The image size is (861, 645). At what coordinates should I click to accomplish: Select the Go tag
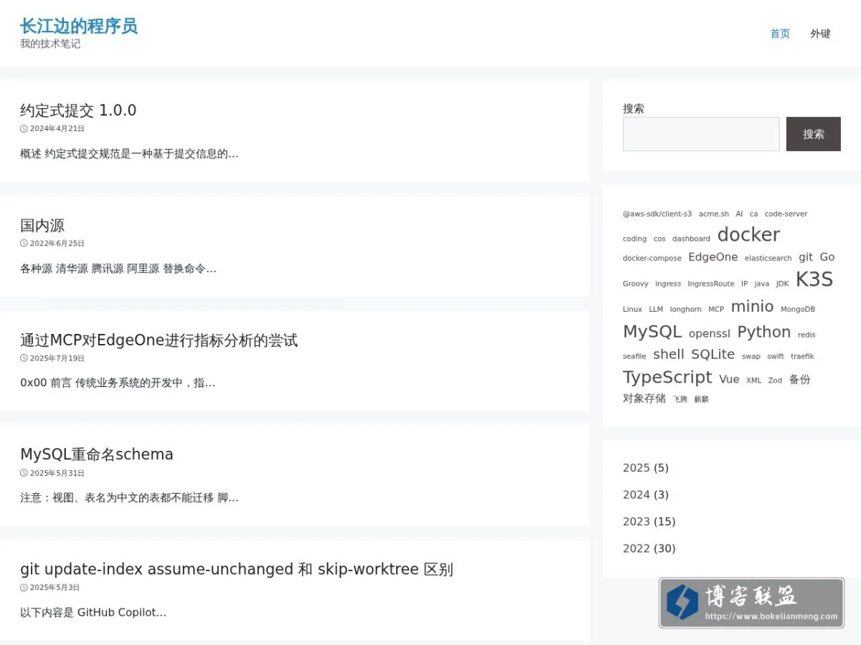[x=827, y=257]
